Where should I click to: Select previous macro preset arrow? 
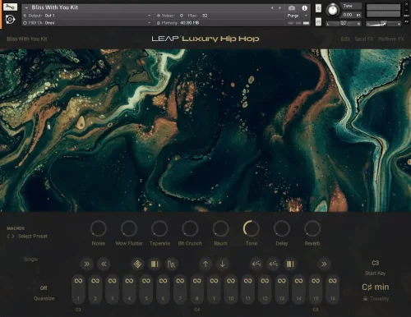click(x=8, y=237)
